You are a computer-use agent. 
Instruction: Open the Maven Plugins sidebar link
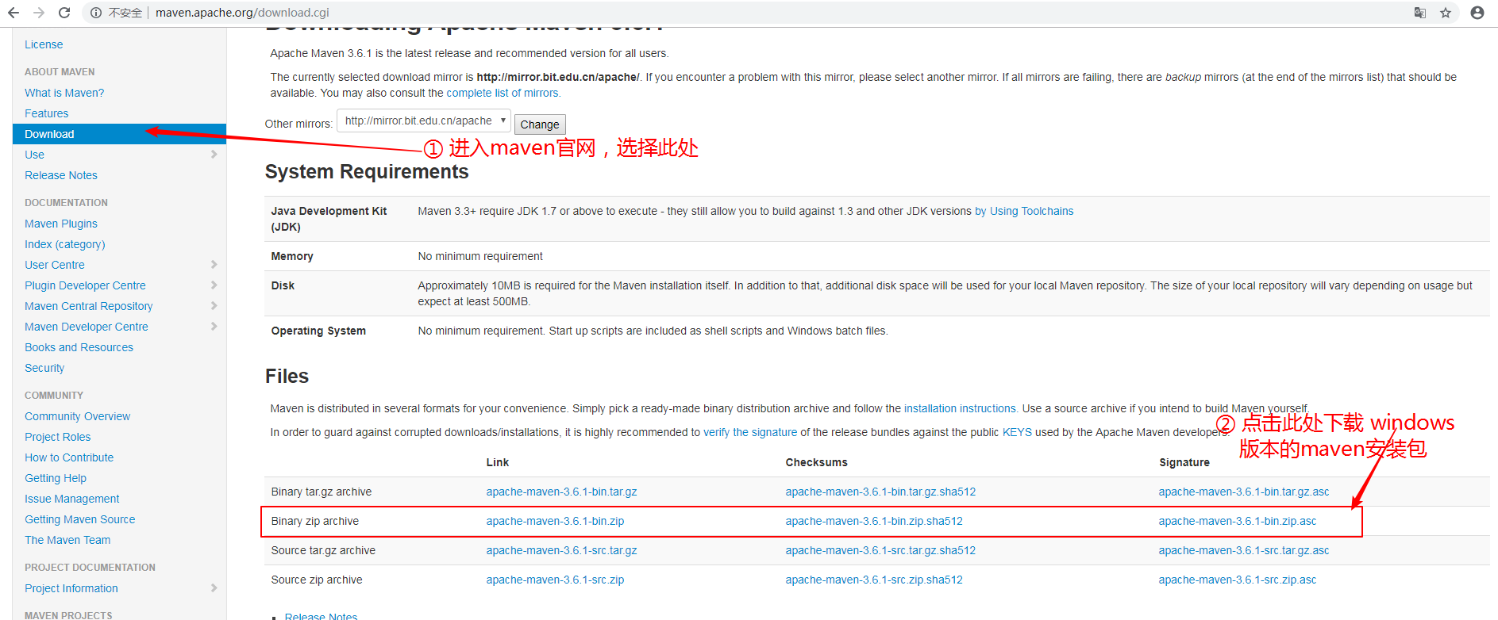pos(61,224)
